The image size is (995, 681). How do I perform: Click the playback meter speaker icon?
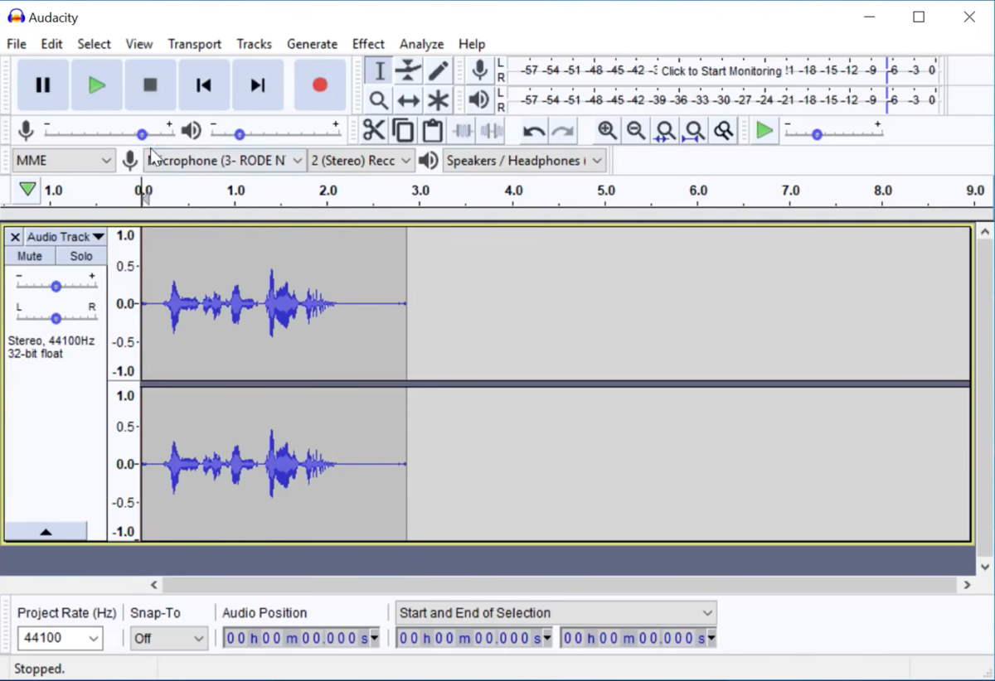coord(479,101)
